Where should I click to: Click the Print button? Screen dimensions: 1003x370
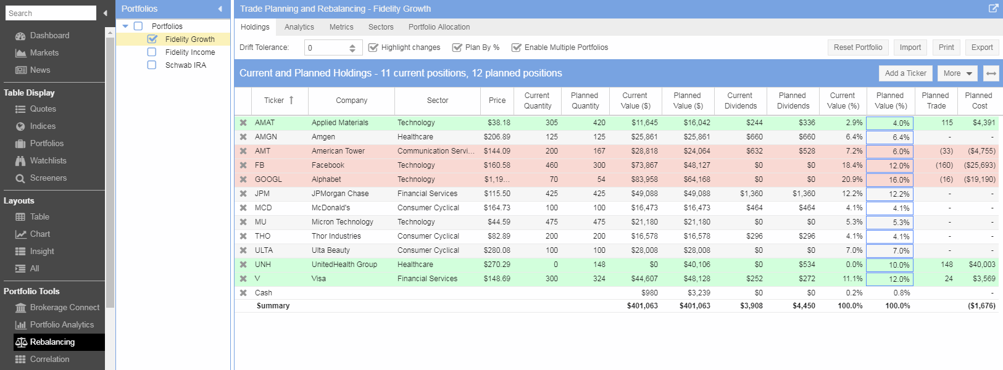(x=946, y=47)
